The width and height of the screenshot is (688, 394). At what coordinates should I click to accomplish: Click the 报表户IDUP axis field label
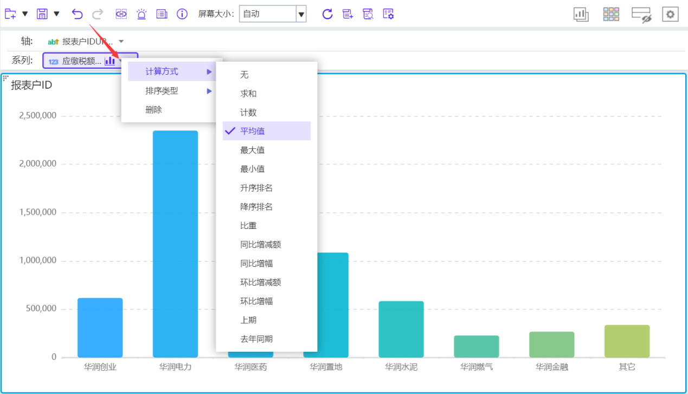point(88,41)
